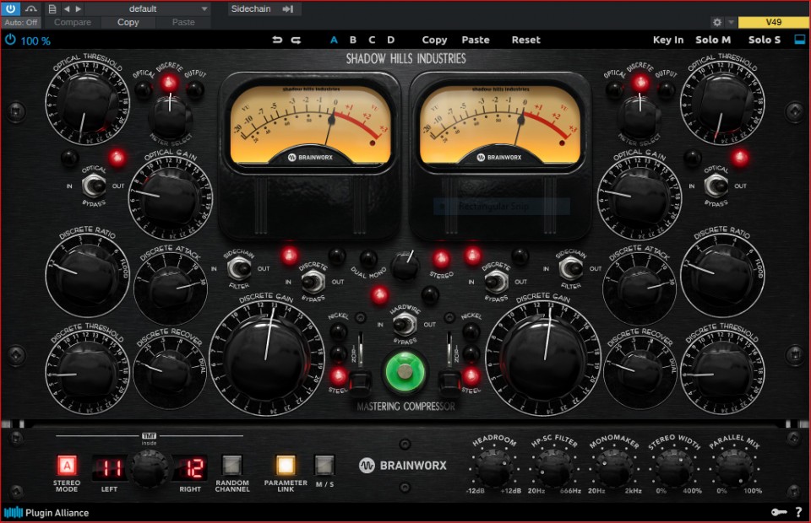The height and width of the screenshot is (523, 811).
Task: Click the undo arrow icon
Action: (277, 40)
